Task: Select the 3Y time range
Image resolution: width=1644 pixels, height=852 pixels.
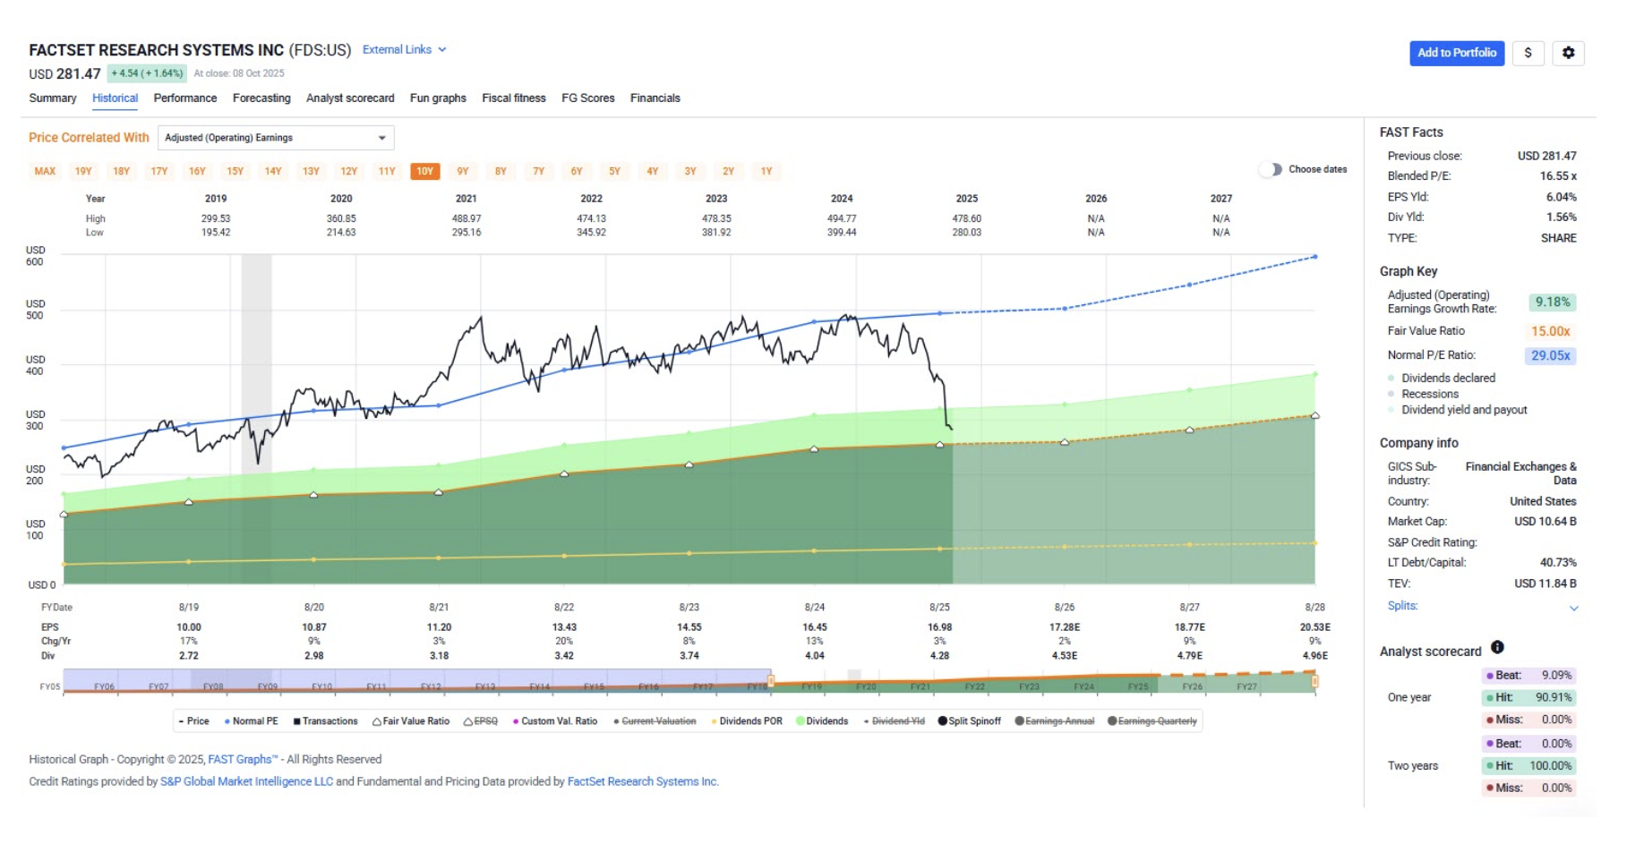Action: pyautogui.click(x=690, y=171)
